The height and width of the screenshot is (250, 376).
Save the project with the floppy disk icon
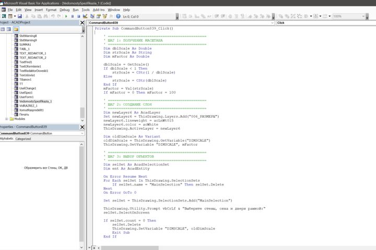pos(20,16)
